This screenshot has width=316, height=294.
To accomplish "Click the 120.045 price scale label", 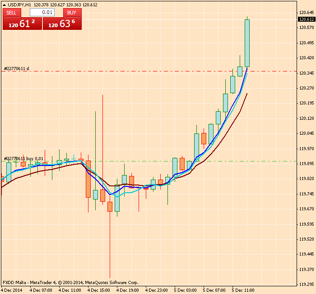I will pos(307,133).
